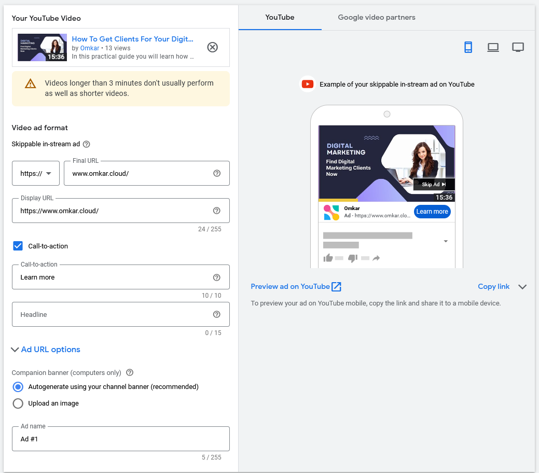The image size is (539, 473).
Task: Open the How To Get Clients video link
Action: [132, 39]
